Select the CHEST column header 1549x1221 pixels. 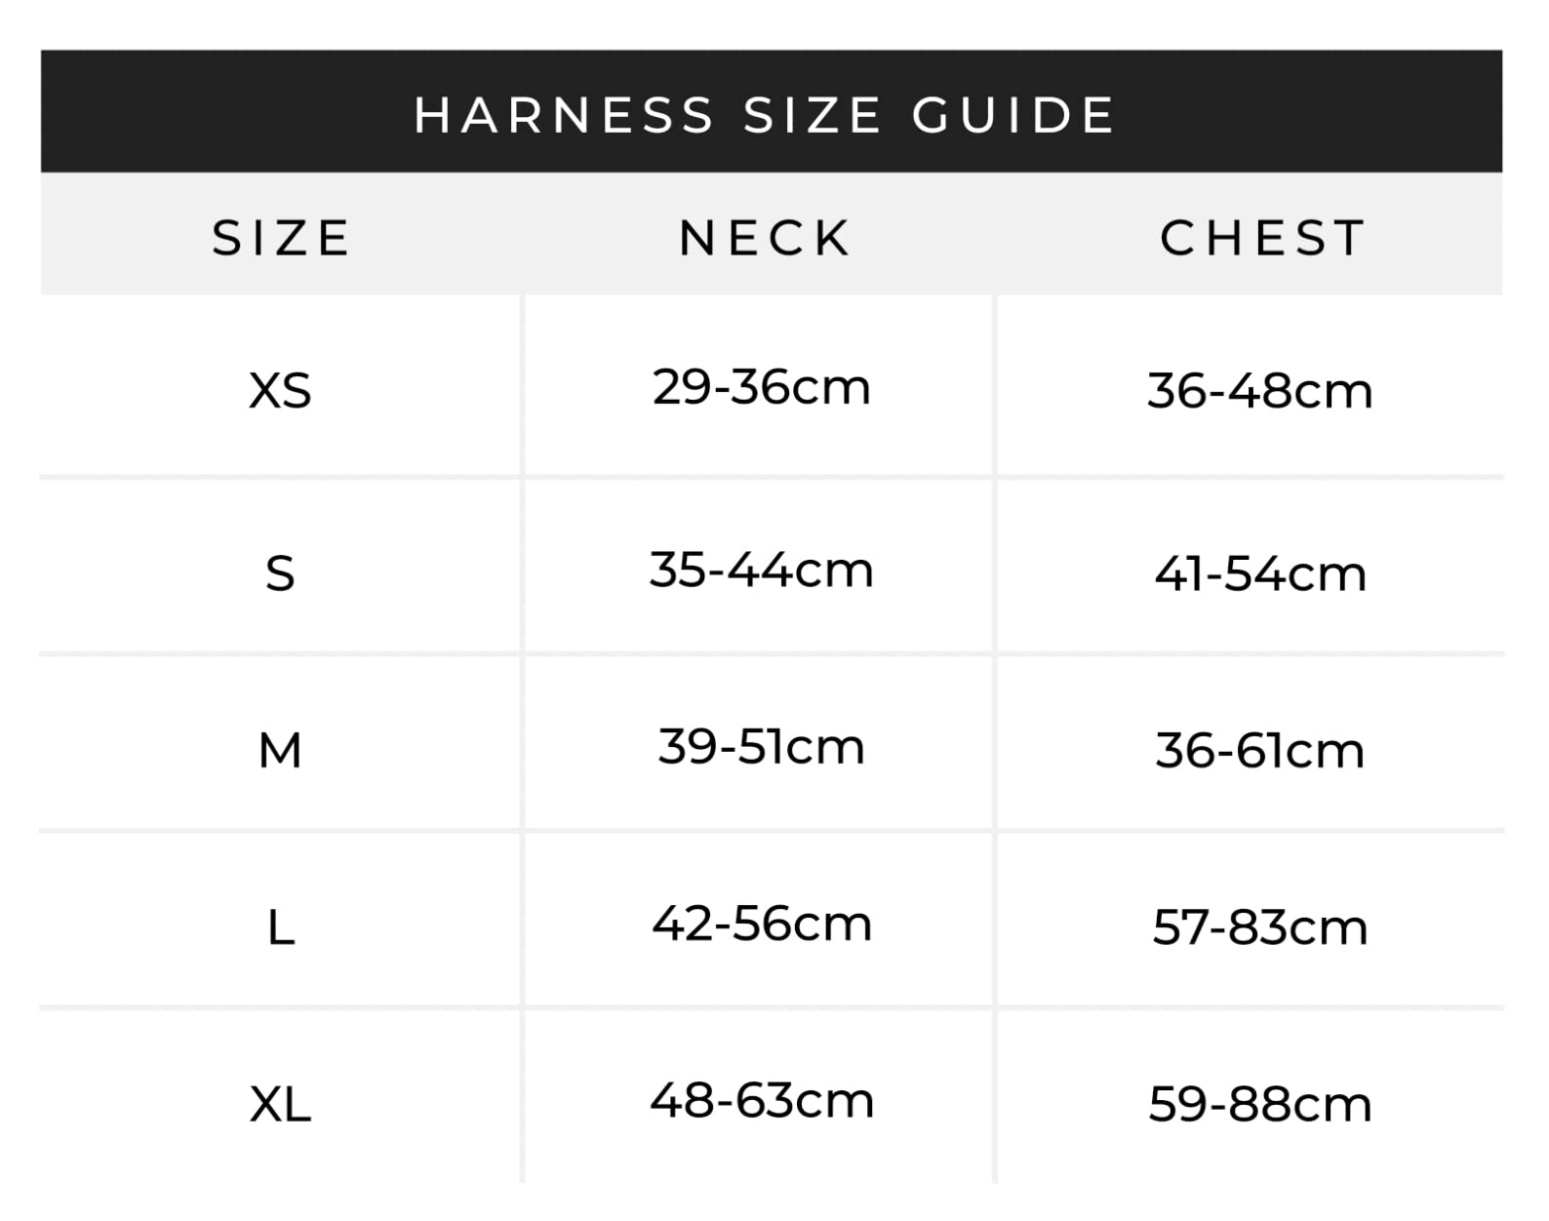(x=1262, y=238)
